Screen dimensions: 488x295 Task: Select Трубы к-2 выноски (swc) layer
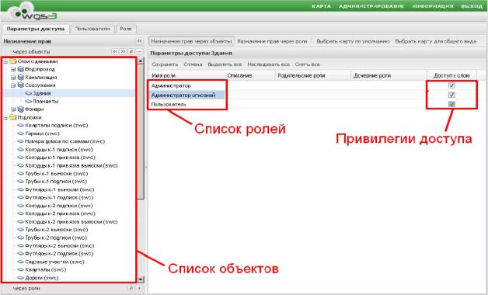point(56,230)
